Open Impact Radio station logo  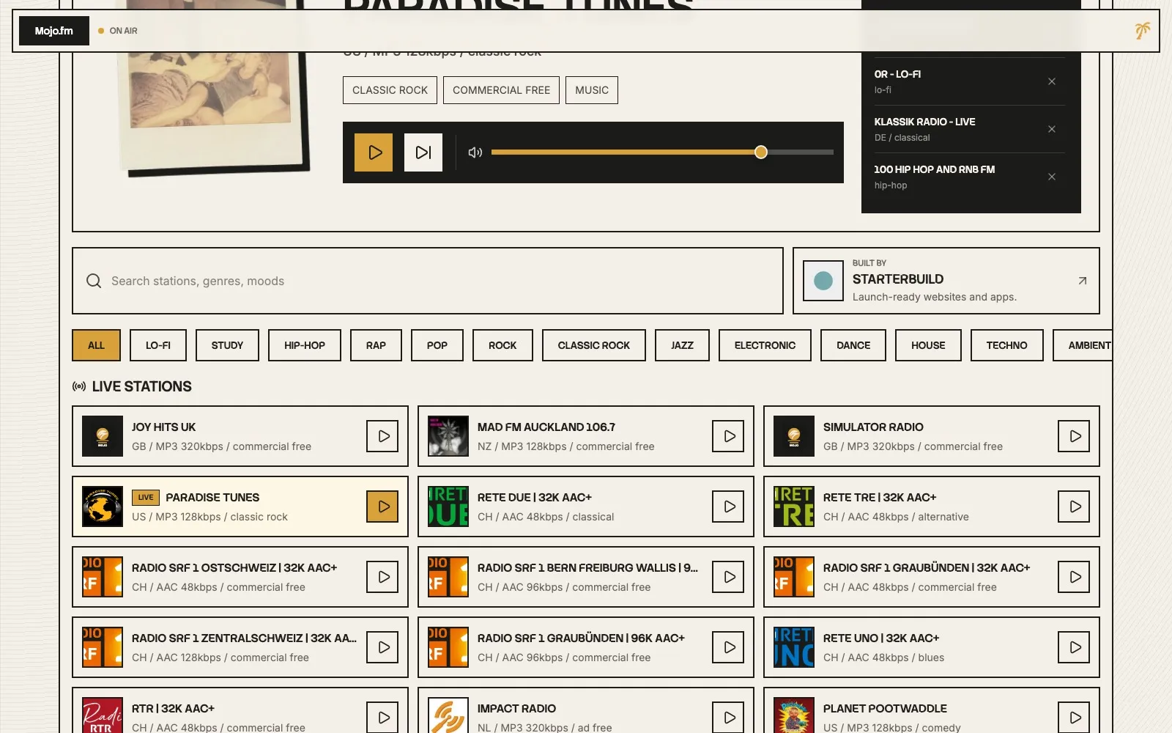(448, 716)
